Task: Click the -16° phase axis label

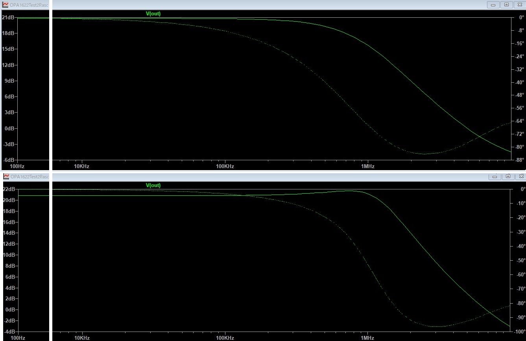Action: pyautogui.click(x=519, y=43)
